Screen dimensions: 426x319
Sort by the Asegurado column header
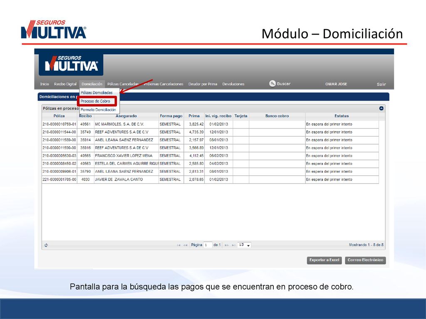126,116
